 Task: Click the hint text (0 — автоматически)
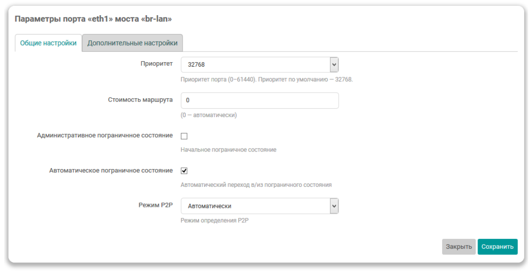(209, 115)
